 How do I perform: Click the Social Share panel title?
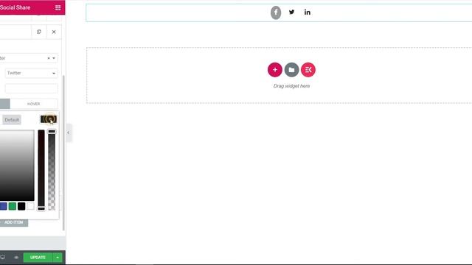(x=15, y=7)
